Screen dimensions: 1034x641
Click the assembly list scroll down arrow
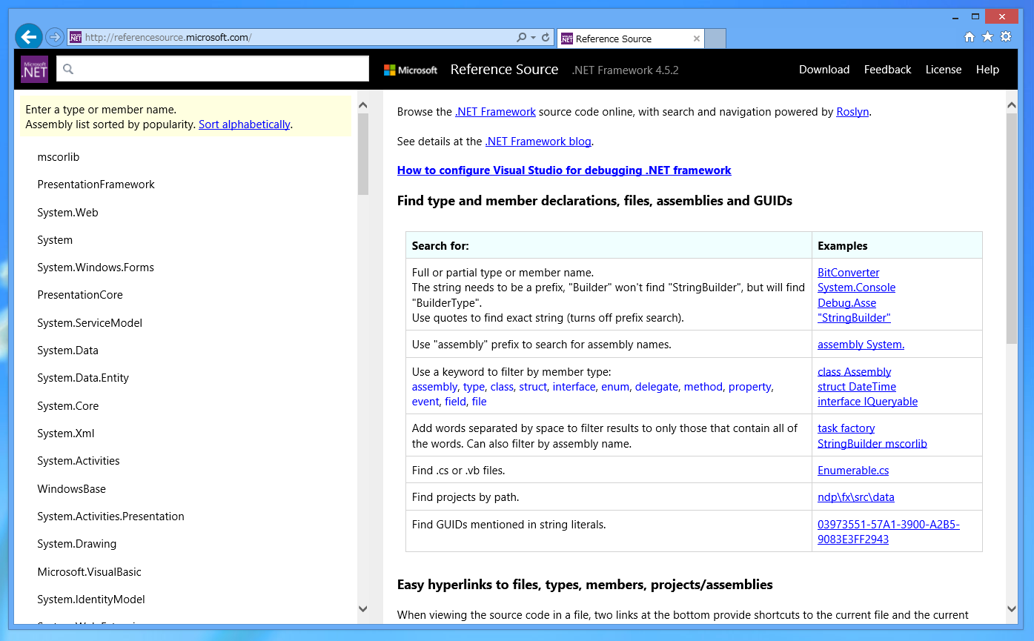point(363,608)
